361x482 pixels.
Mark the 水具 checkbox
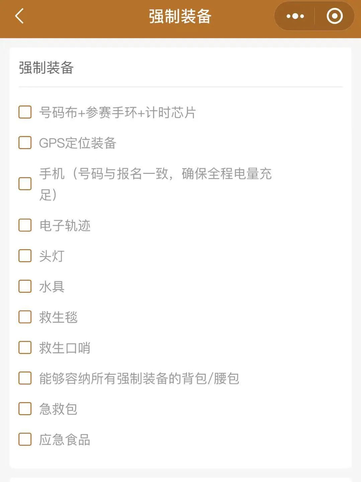point(25,286)
